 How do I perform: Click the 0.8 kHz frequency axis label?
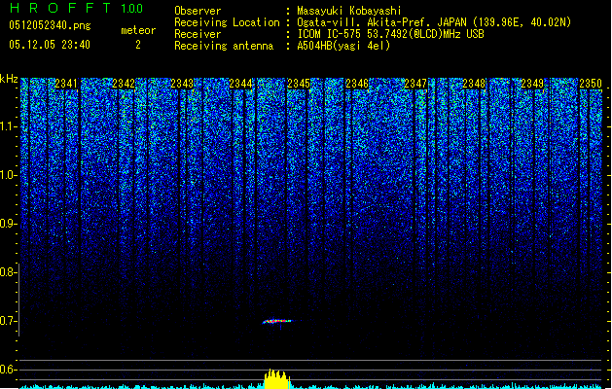pyautogui.click(x=8, y=272)
